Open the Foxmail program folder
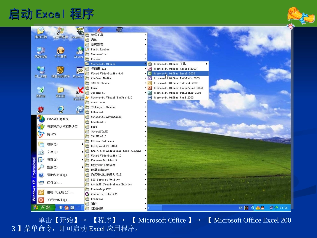This screenshot has width=317, height=238. coord(116,59)
